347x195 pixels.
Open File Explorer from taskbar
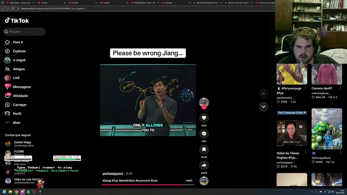pyautogui.click(x=10, y=192)
